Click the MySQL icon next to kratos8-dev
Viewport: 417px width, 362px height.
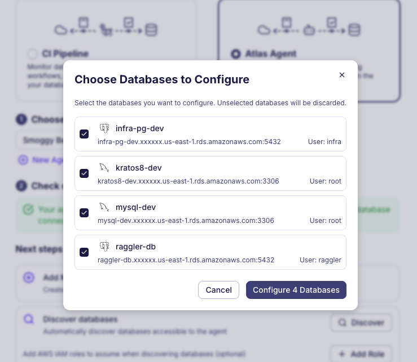pyautogui.click(x=104, y=167)
